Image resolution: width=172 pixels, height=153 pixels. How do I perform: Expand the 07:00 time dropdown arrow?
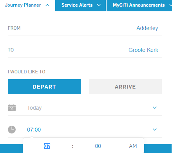pos(155,130)
